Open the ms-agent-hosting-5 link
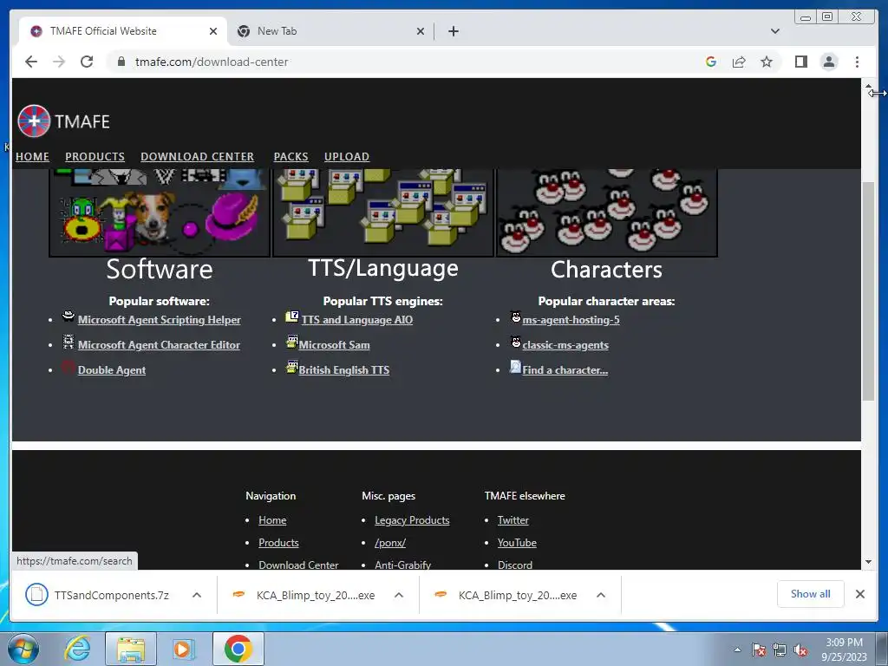 pyautogui.click(x=571, y=320)
